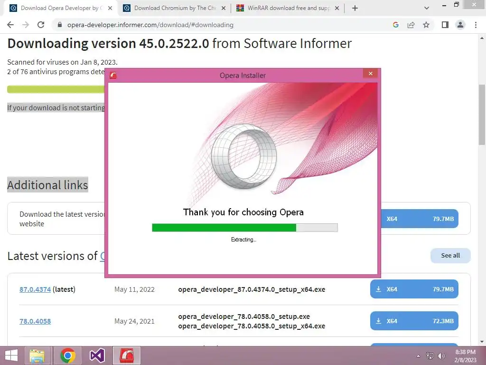Screen dimensions: 486x365
Task: Click the 'Extracting...' status text
Action: [x=243, y=240]
